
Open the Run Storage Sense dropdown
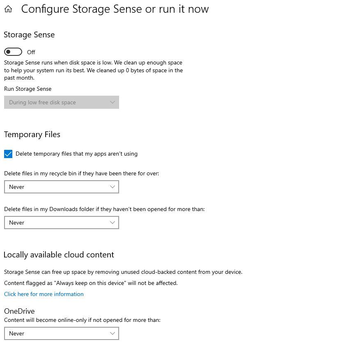(x=61, y=102)
